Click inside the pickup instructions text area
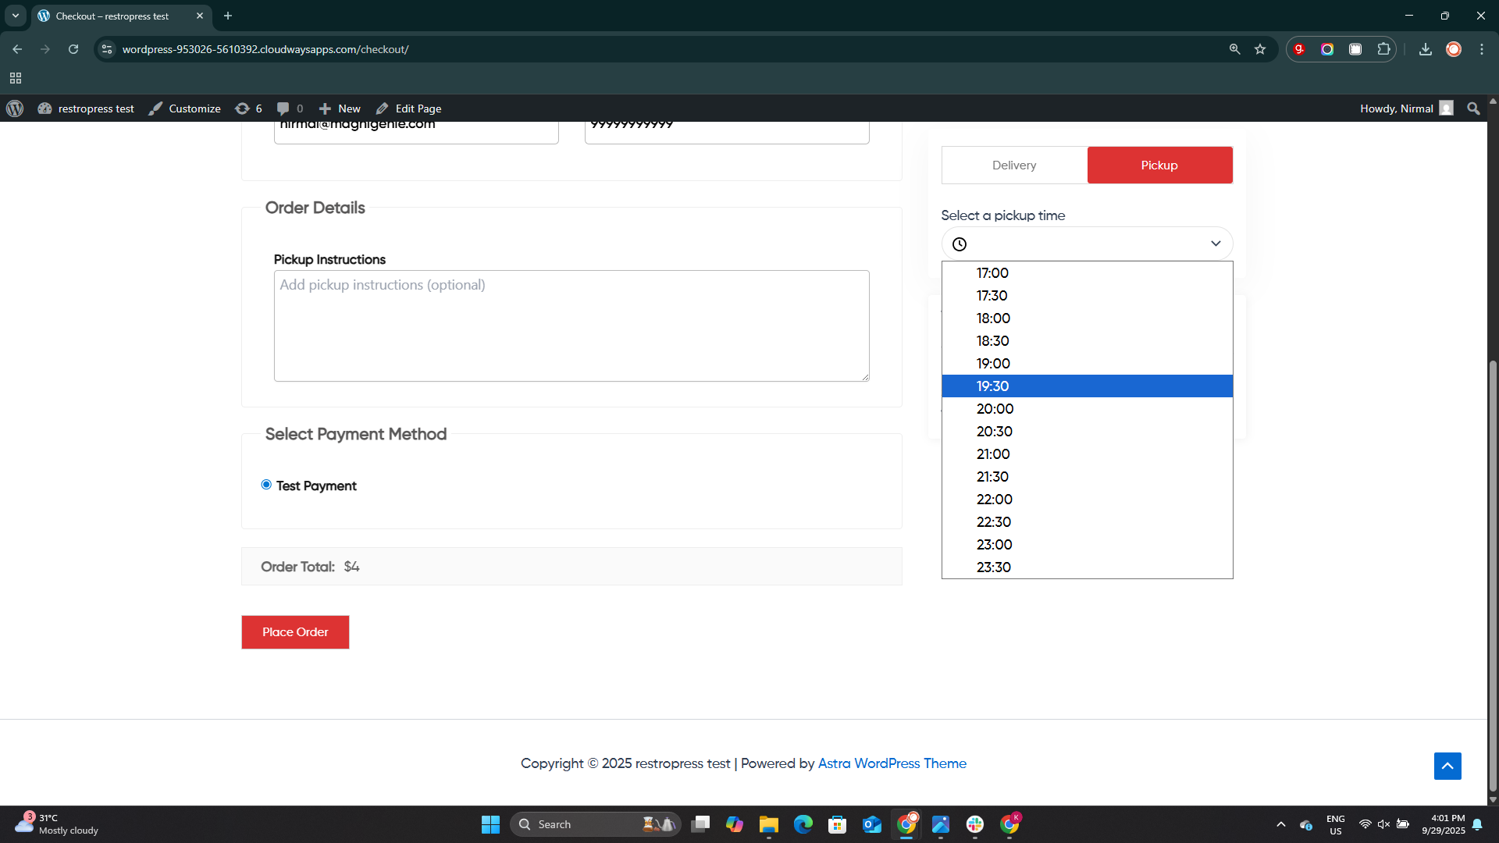 [571, 325]
